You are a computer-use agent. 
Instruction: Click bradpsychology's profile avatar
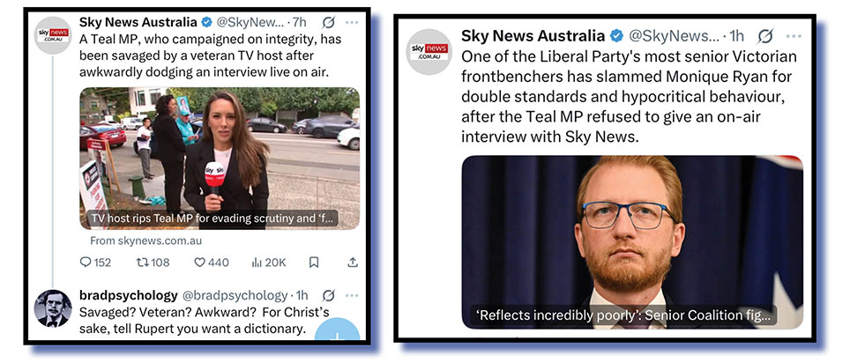[53, 308]
